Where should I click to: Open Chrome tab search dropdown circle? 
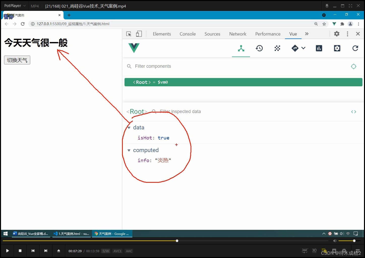click(x=324, y=15)
